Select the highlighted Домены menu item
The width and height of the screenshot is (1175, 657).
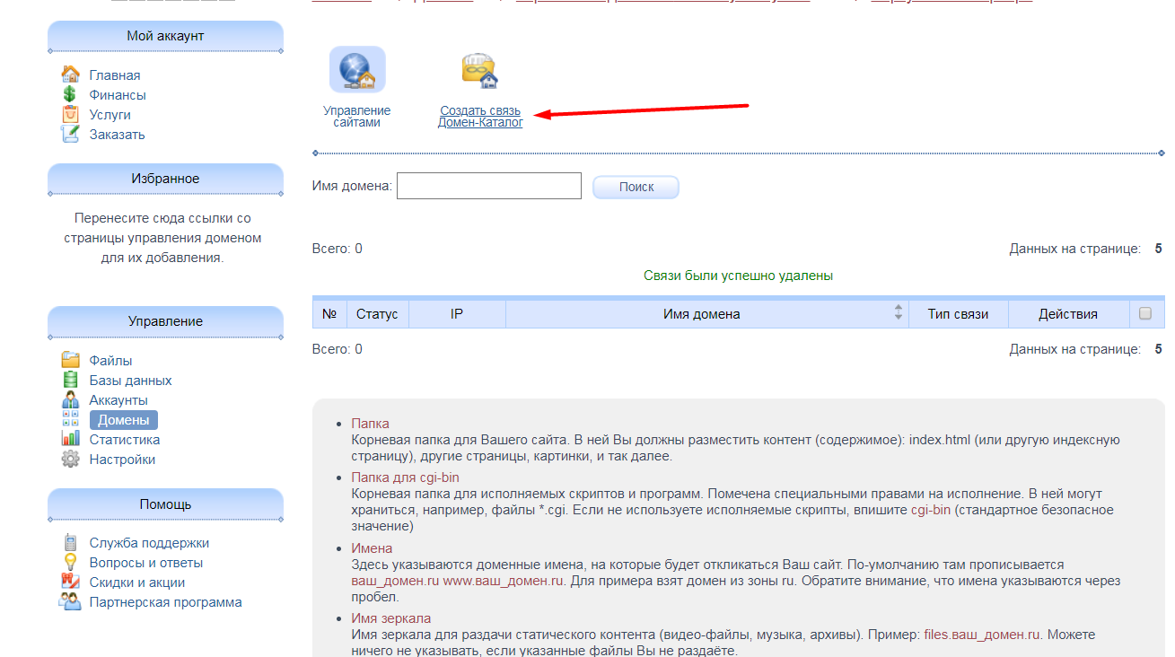tap(124, 420)
